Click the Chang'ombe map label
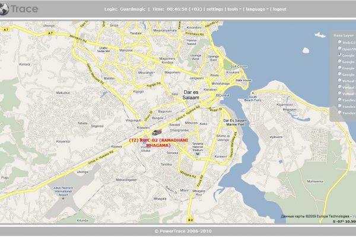This screenshot has width=356, height=237. click(179, 130)
